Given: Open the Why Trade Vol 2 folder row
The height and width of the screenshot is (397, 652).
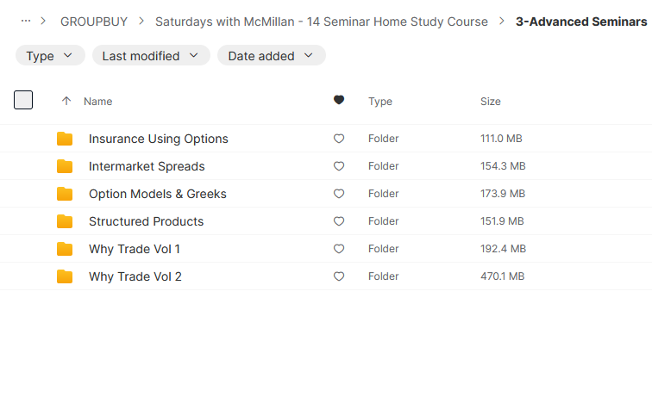Looking at the screenshot, I should point(326,276).
